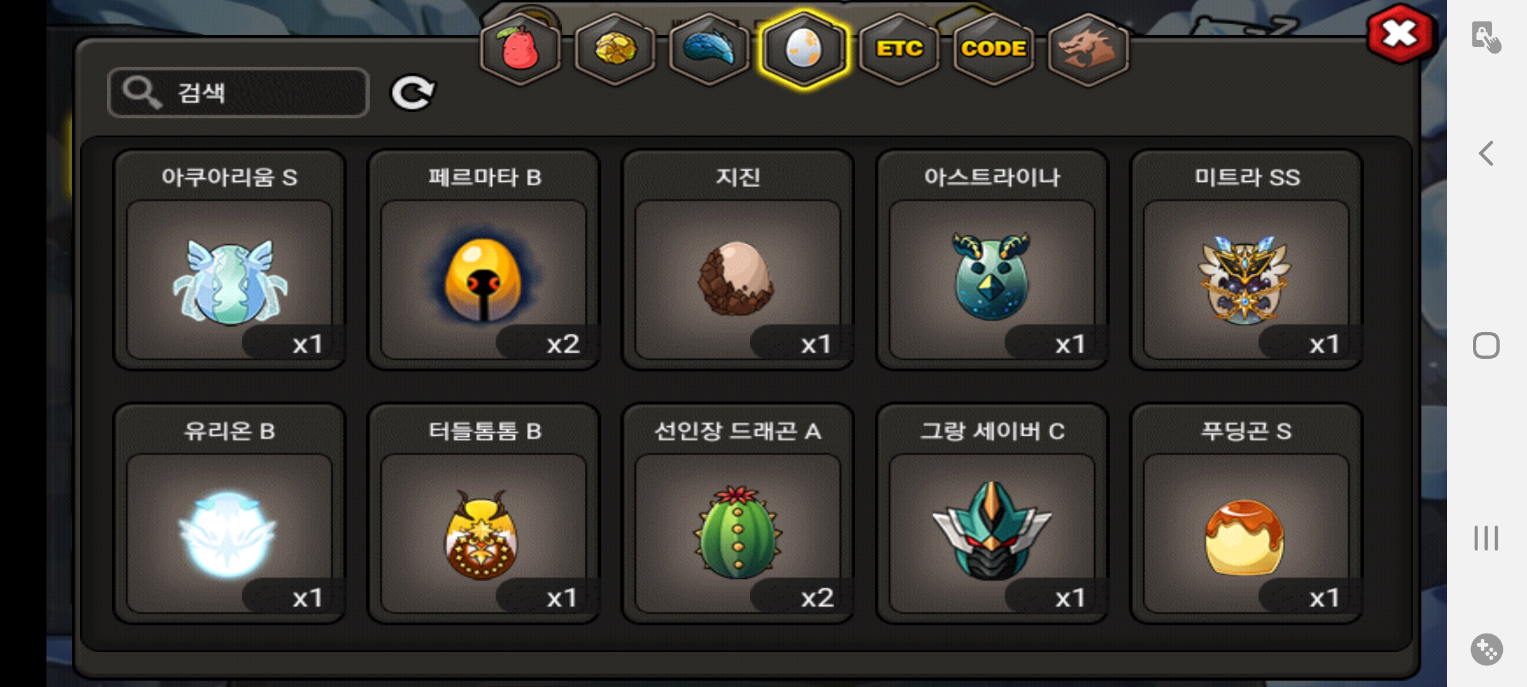Switch to the CODE tab
Viewport: 1527px width, 687px height.
(x=993, y=49)
